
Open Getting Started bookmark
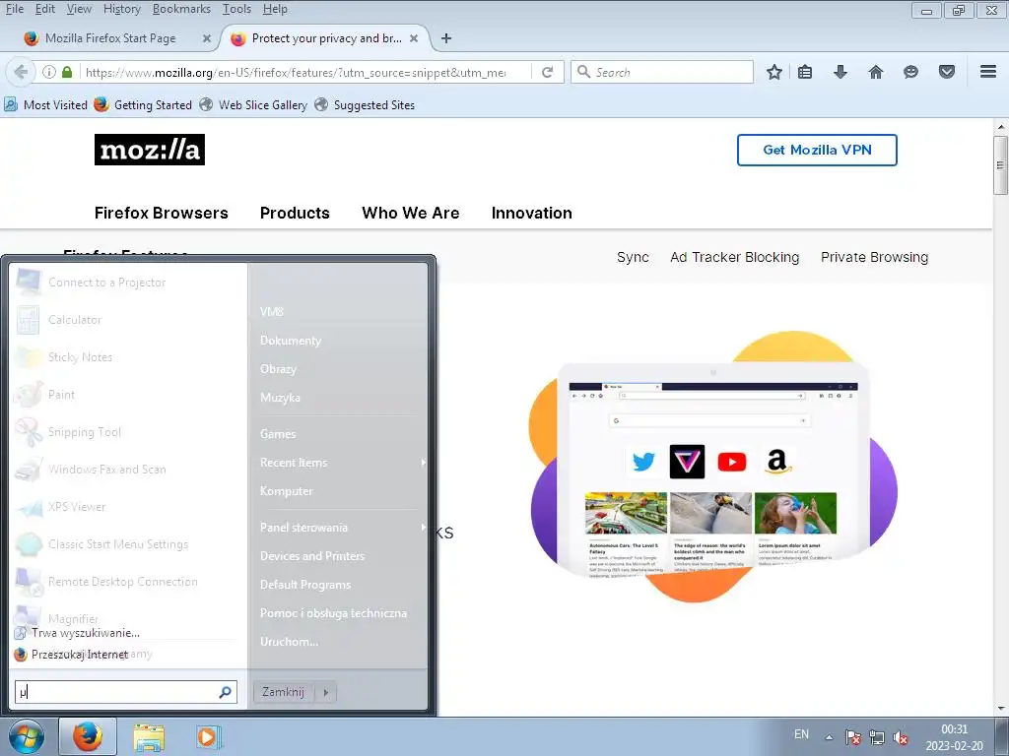click(143, 104)
